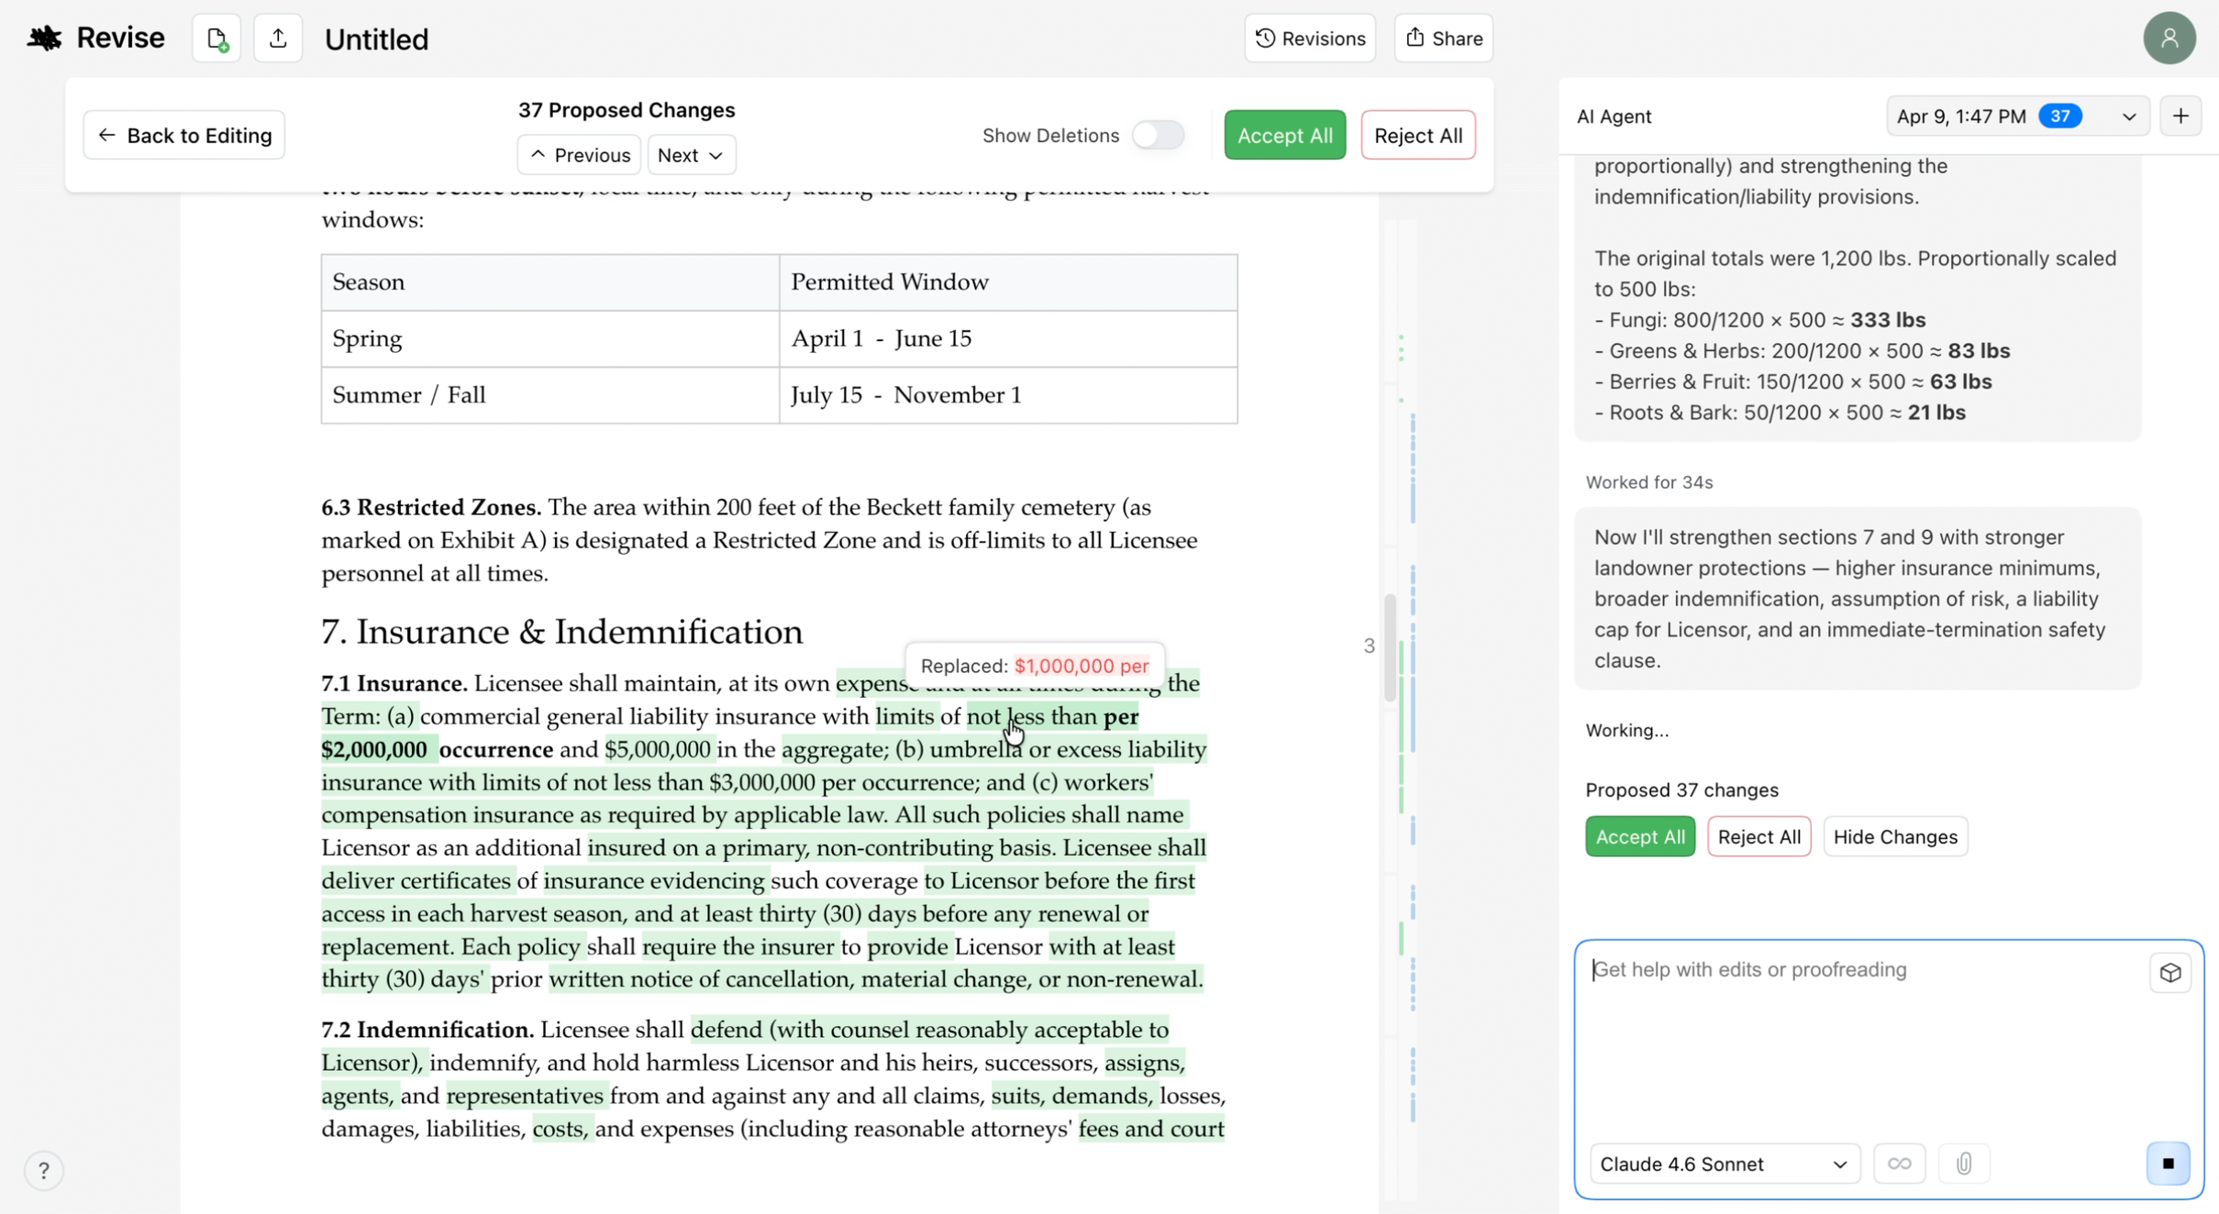Go to the Next proposed change
The image size is (2219, 1214).
coord(691,155)
